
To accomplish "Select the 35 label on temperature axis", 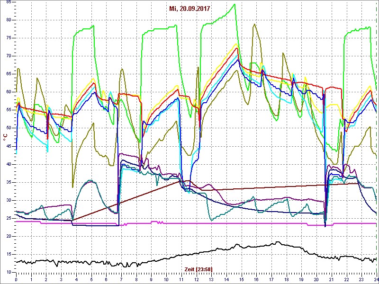I will (8, 182).
